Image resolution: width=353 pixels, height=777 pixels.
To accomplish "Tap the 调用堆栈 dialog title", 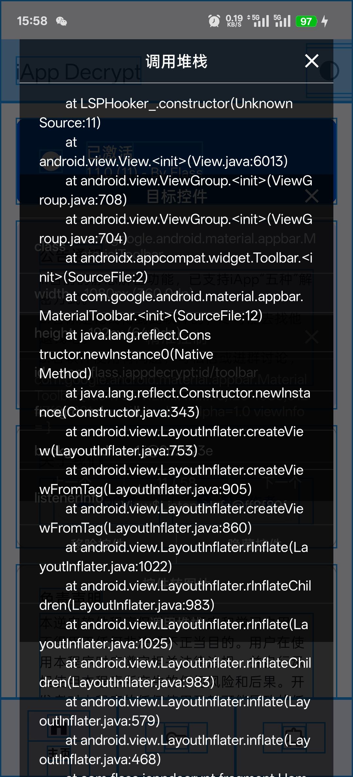I will [x=176, y=61].
